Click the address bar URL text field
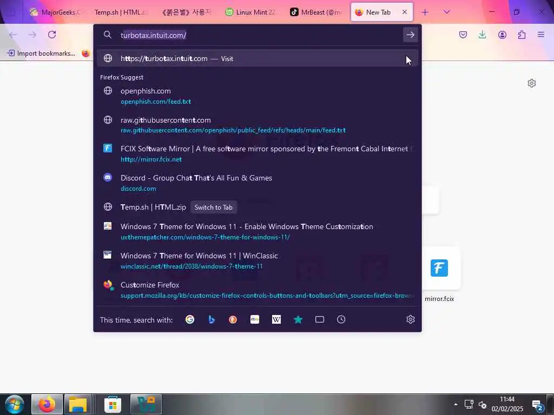This screenshot has height=415, width=554. pyautogui.click(x=260, y=35)
